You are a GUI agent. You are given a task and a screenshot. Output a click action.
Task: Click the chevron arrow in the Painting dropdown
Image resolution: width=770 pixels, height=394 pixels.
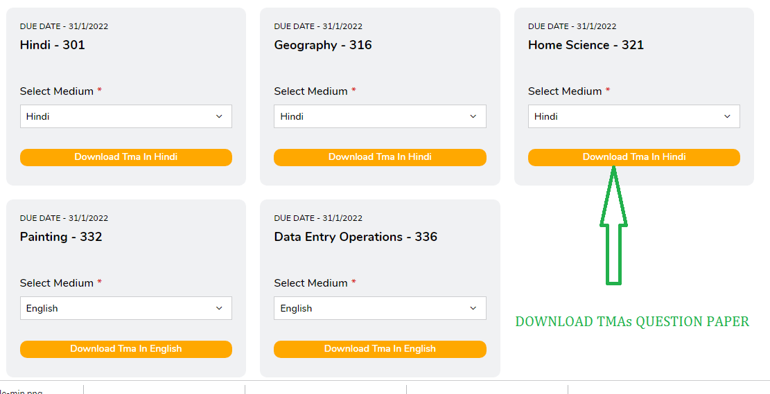point(219,308)
